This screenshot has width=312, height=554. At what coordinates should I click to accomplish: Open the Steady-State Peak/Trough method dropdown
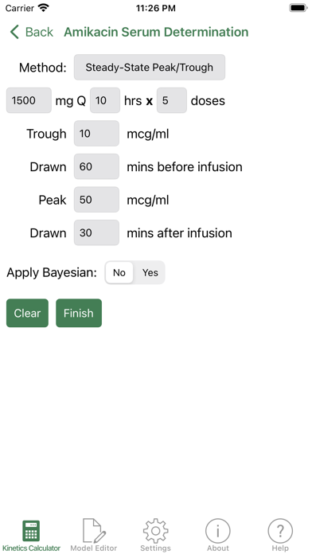point(150,67)
